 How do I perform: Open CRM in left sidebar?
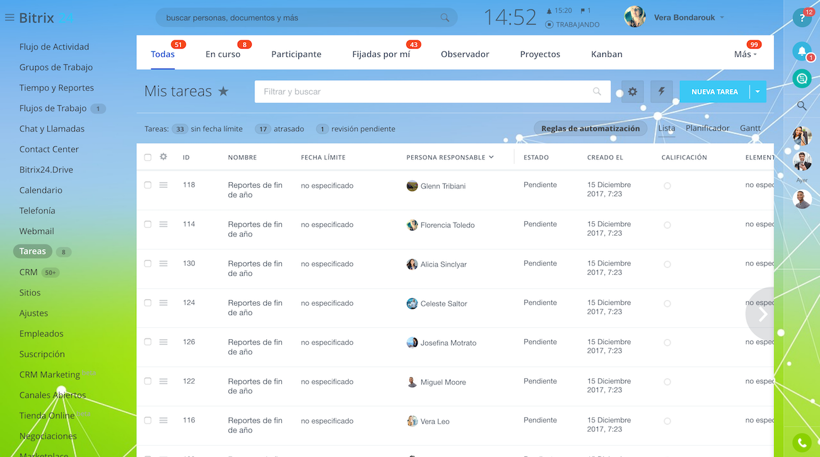(x=28, y=272)
